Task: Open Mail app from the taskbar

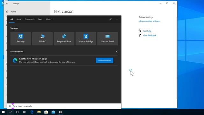Action: 53,112
